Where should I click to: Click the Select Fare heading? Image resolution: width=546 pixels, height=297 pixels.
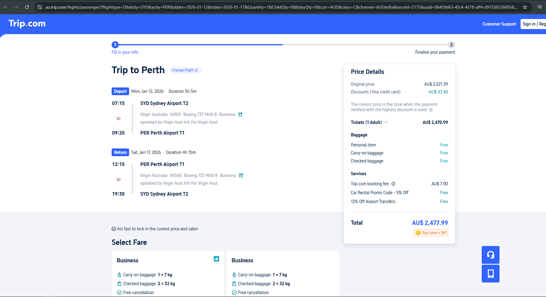(x=129, y=242)
